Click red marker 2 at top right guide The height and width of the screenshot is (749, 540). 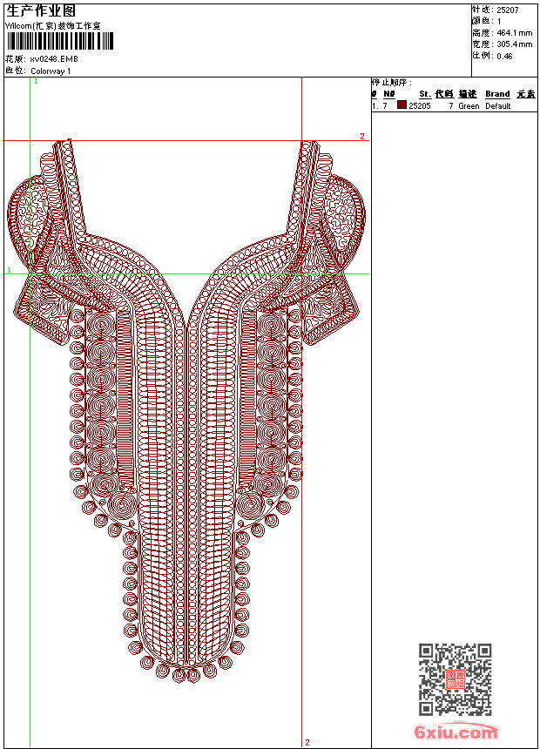point(362,137)
